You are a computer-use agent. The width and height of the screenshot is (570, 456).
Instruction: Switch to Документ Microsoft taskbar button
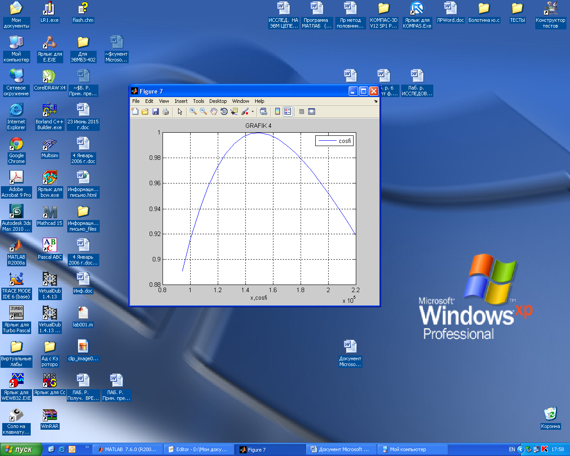pos(341,449)
